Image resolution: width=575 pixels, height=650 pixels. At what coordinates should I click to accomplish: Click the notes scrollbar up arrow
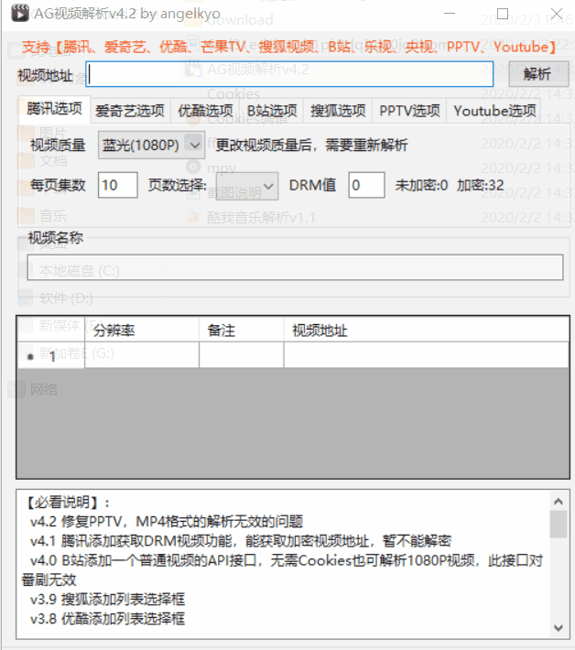pos(559,502)
